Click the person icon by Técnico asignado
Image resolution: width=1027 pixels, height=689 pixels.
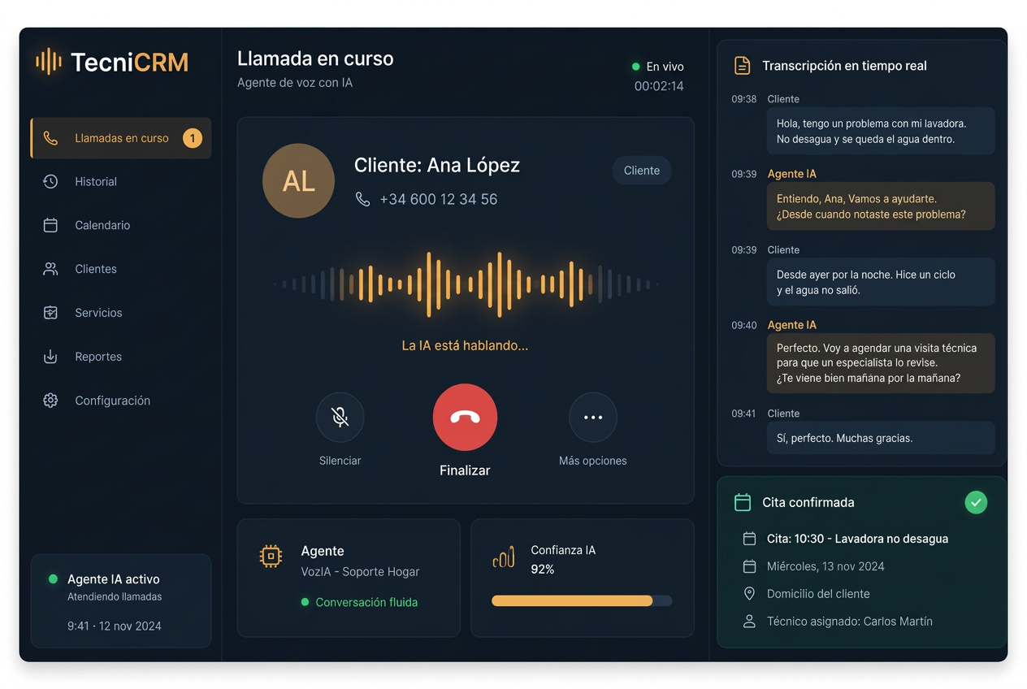(749, 622)
